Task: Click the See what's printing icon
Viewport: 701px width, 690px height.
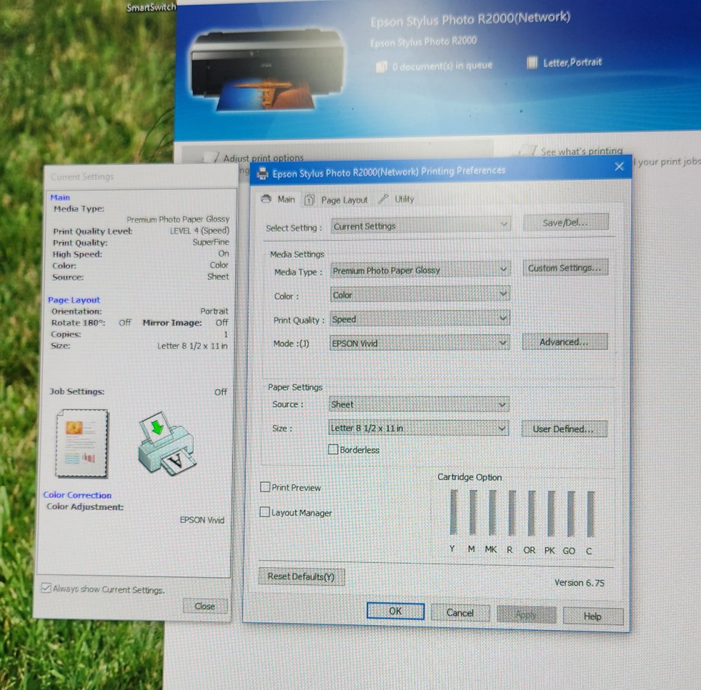Action: 529,150
